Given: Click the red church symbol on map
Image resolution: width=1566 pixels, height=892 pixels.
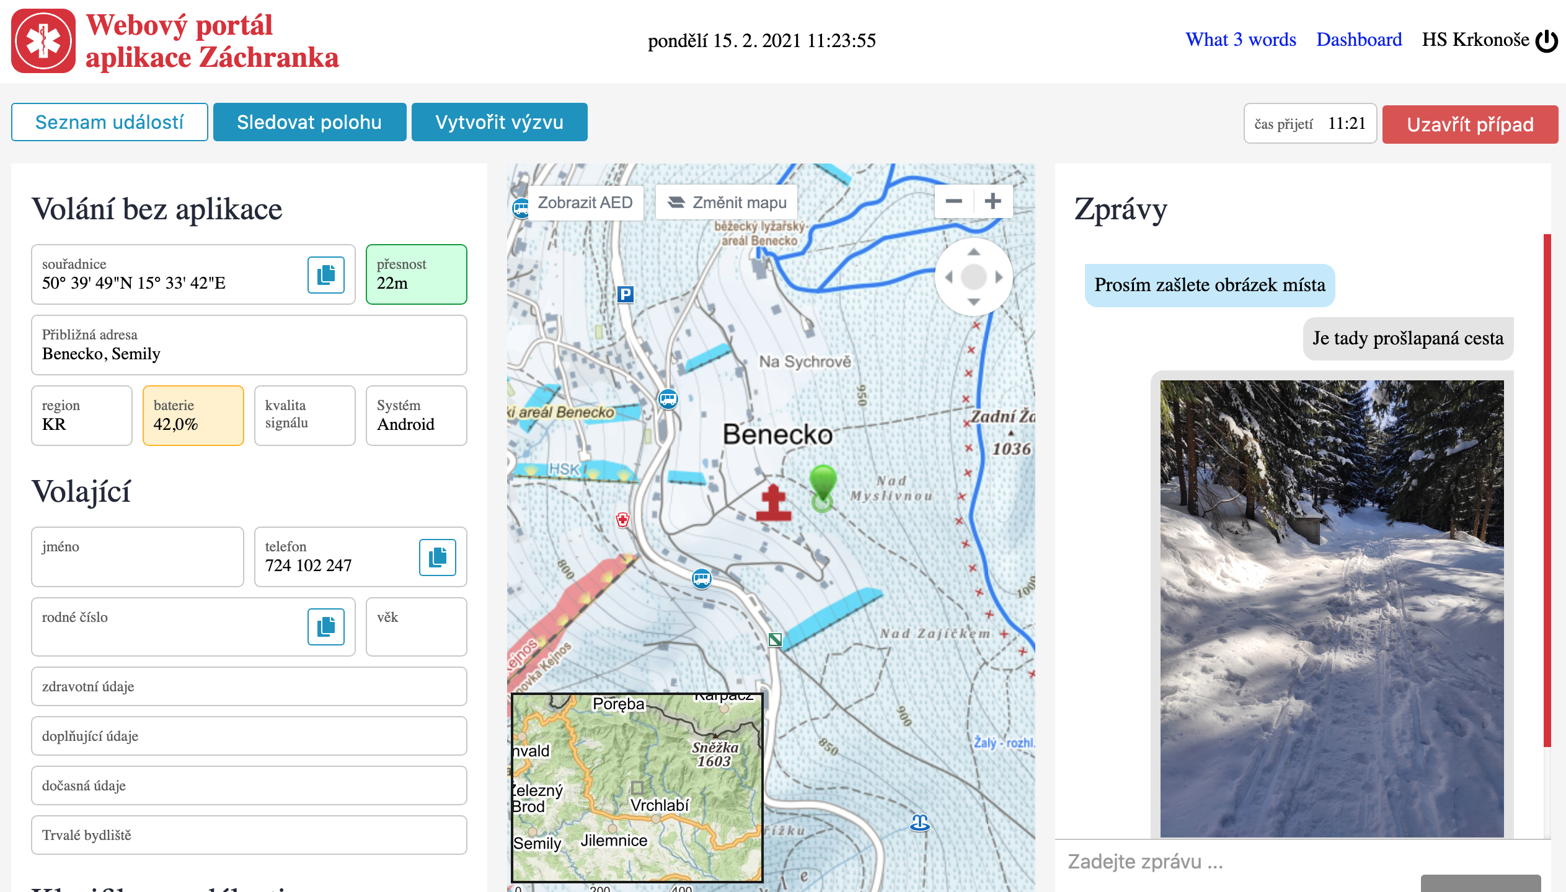Looking at the screenshot, I should tap(773, 502).
